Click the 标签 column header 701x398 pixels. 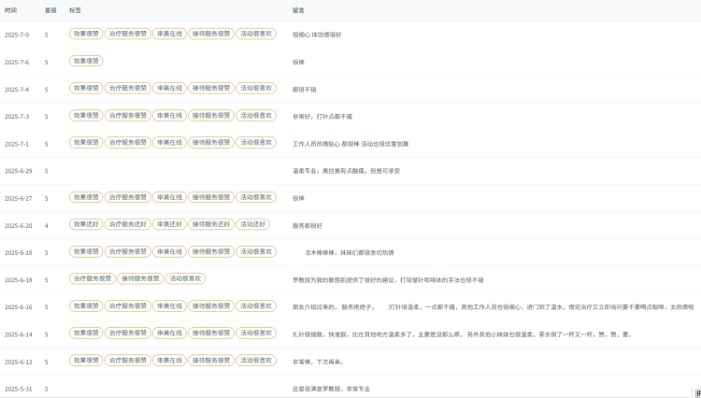click(75, 10)
